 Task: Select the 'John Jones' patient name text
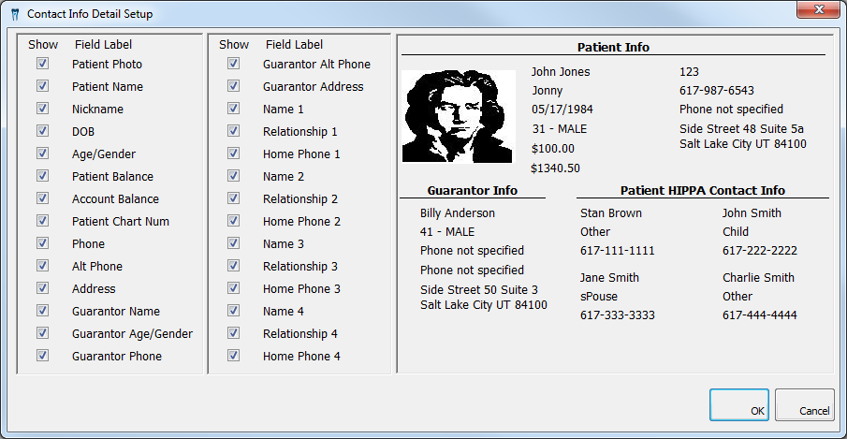pos(561,72)
